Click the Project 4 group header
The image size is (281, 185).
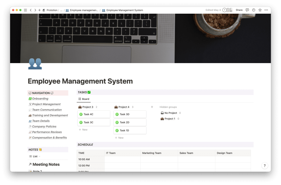122,107
